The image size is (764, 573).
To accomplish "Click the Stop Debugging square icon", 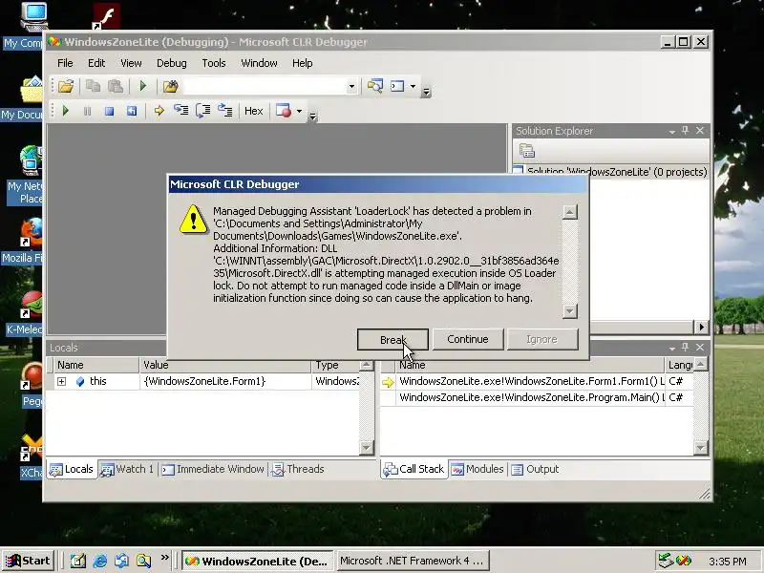I will click(109, 111).
